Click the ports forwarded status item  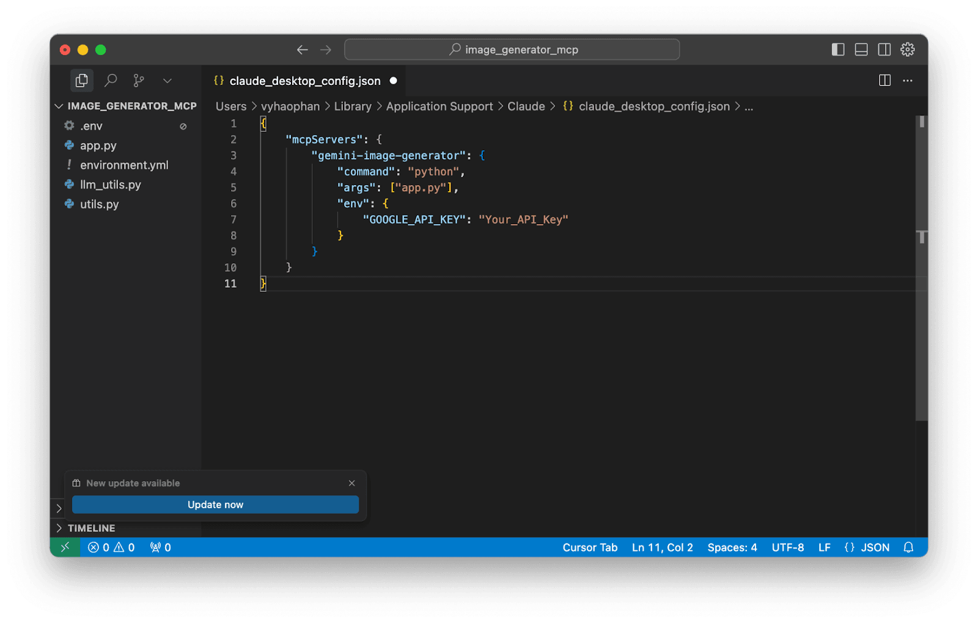(x=161, y=547)
